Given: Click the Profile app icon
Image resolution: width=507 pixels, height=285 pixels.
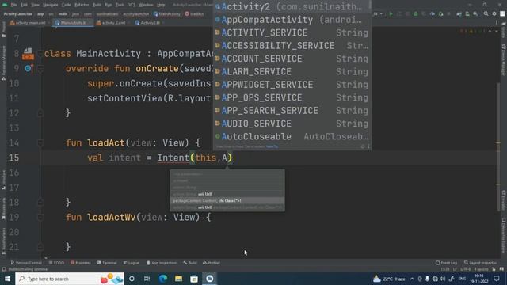Looking at the screenshot, I should click(433, 14).
